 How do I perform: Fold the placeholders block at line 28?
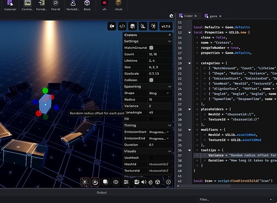coord(190,109)
